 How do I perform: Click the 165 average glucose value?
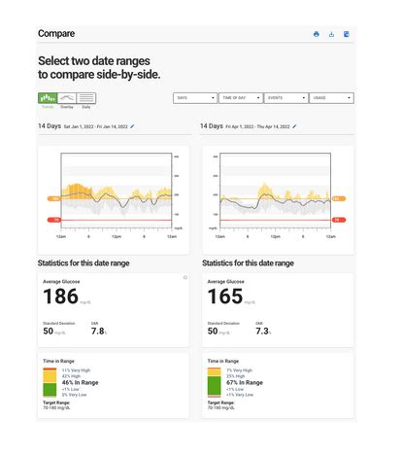click(x=225, y=297)
